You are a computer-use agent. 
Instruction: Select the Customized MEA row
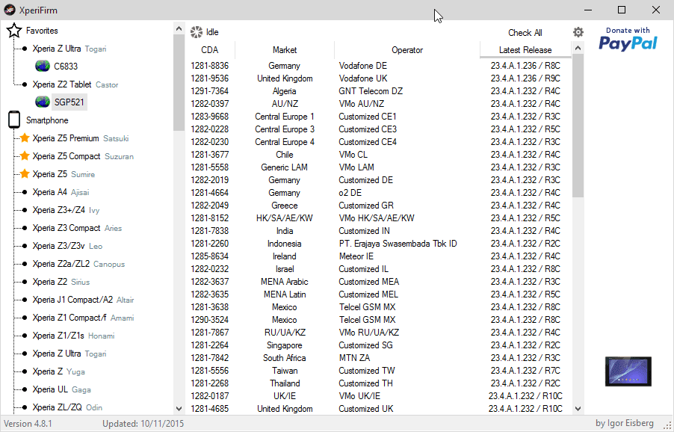(379, 282)
